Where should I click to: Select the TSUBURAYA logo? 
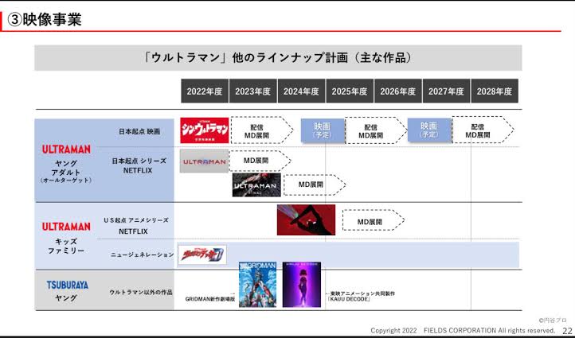tap(66, 285)
